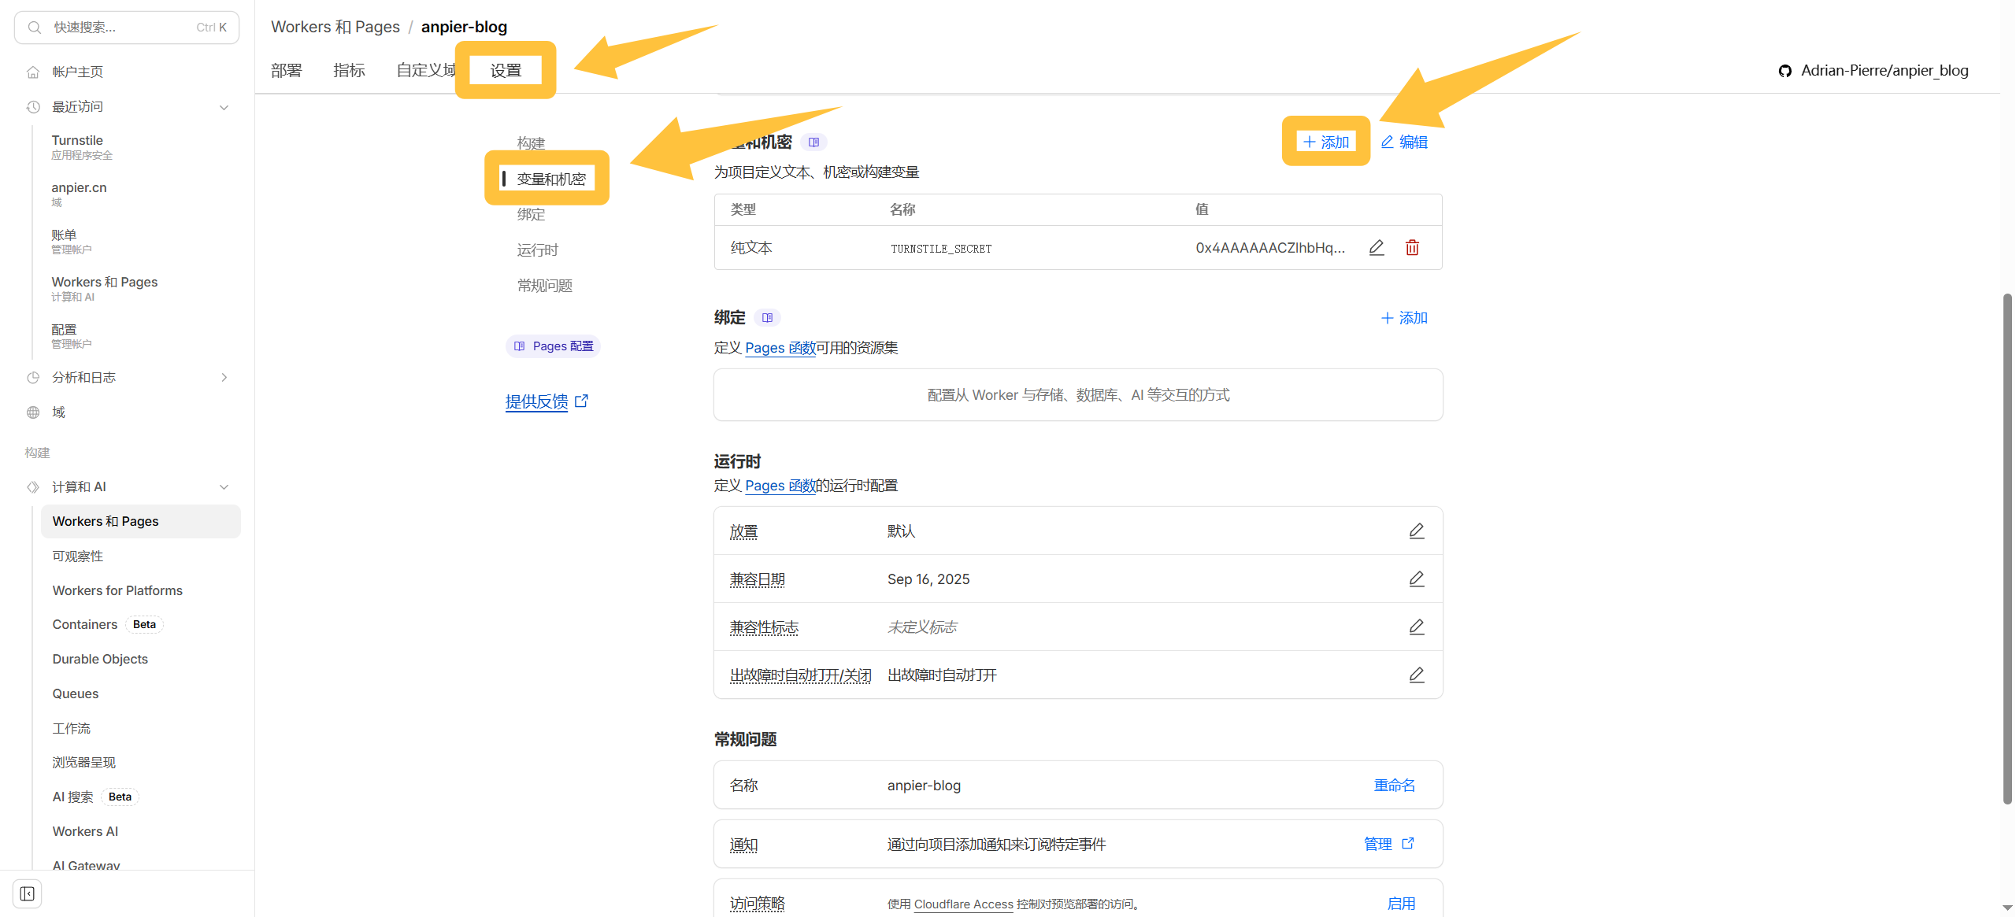The image size is (2016, 917).
Task: Open Workers 和 Pages under 计算和 AI
Action: (141, 522)
